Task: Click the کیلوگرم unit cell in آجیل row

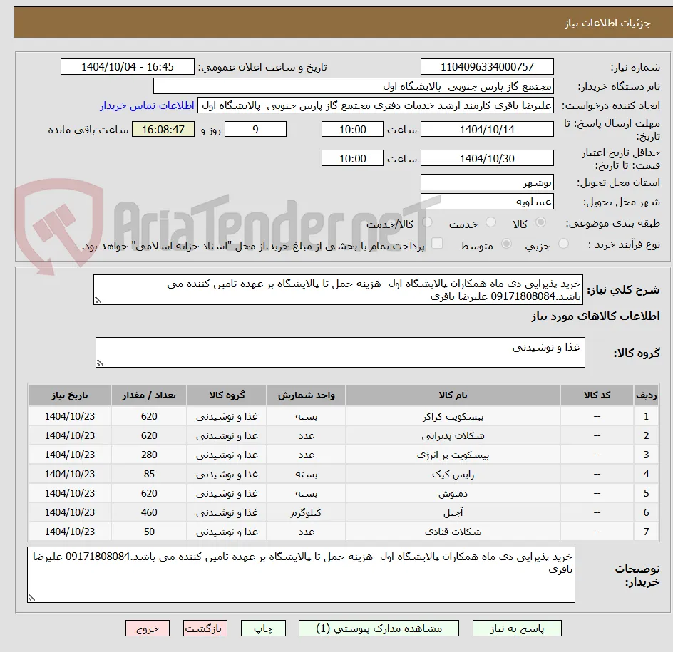Action: (x=306, y=512)
